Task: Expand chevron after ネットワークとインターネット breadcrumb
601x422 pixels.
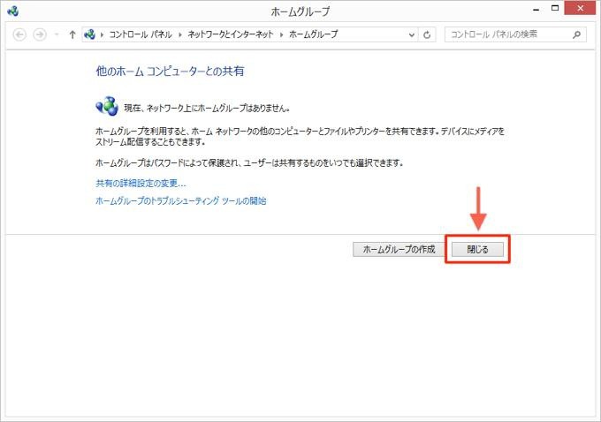Action: pos(281,35)
